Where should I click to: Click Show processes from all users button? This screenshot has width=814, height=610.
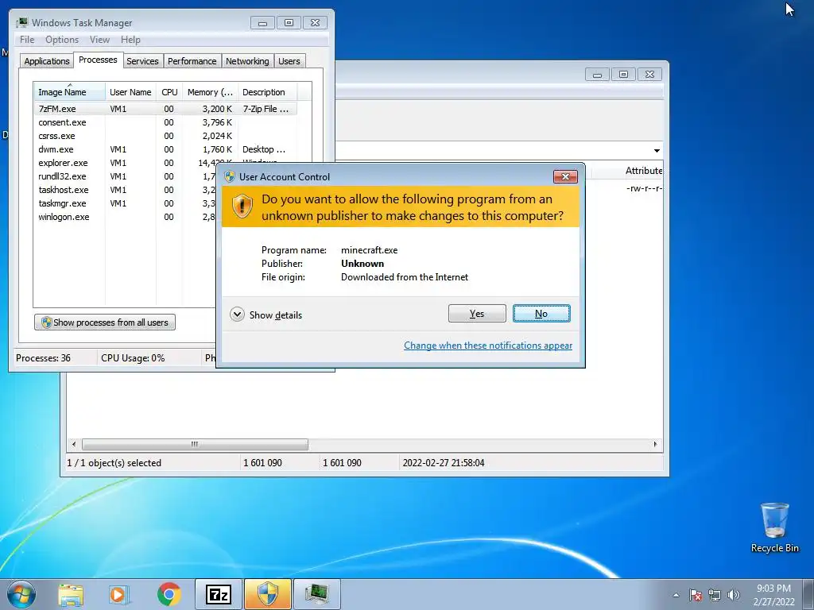coord(105,322)
